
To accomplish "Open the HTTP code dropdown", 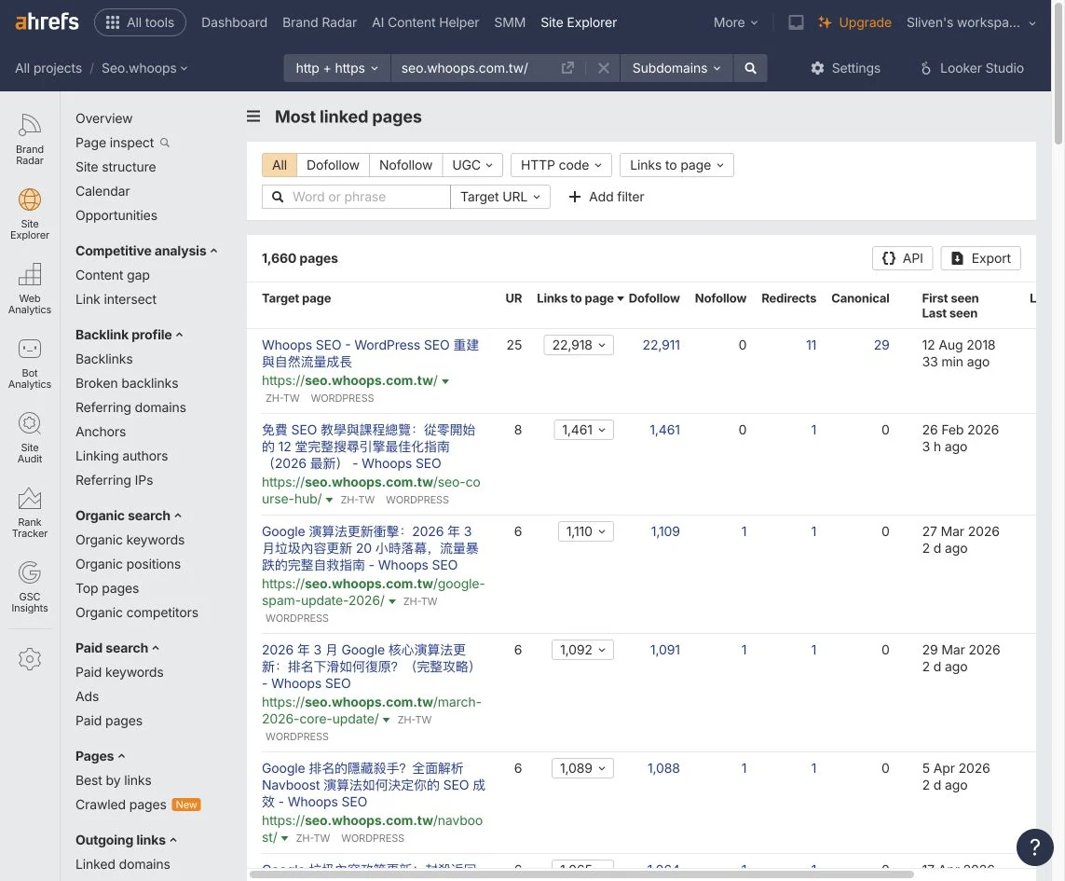I will [x=561, y=165].
